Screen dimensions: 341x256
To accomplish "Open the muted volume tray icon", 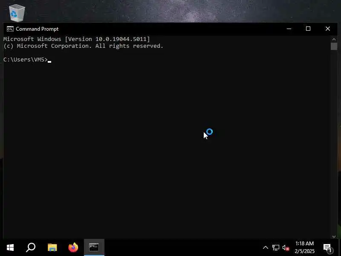I will coord(286,248).
